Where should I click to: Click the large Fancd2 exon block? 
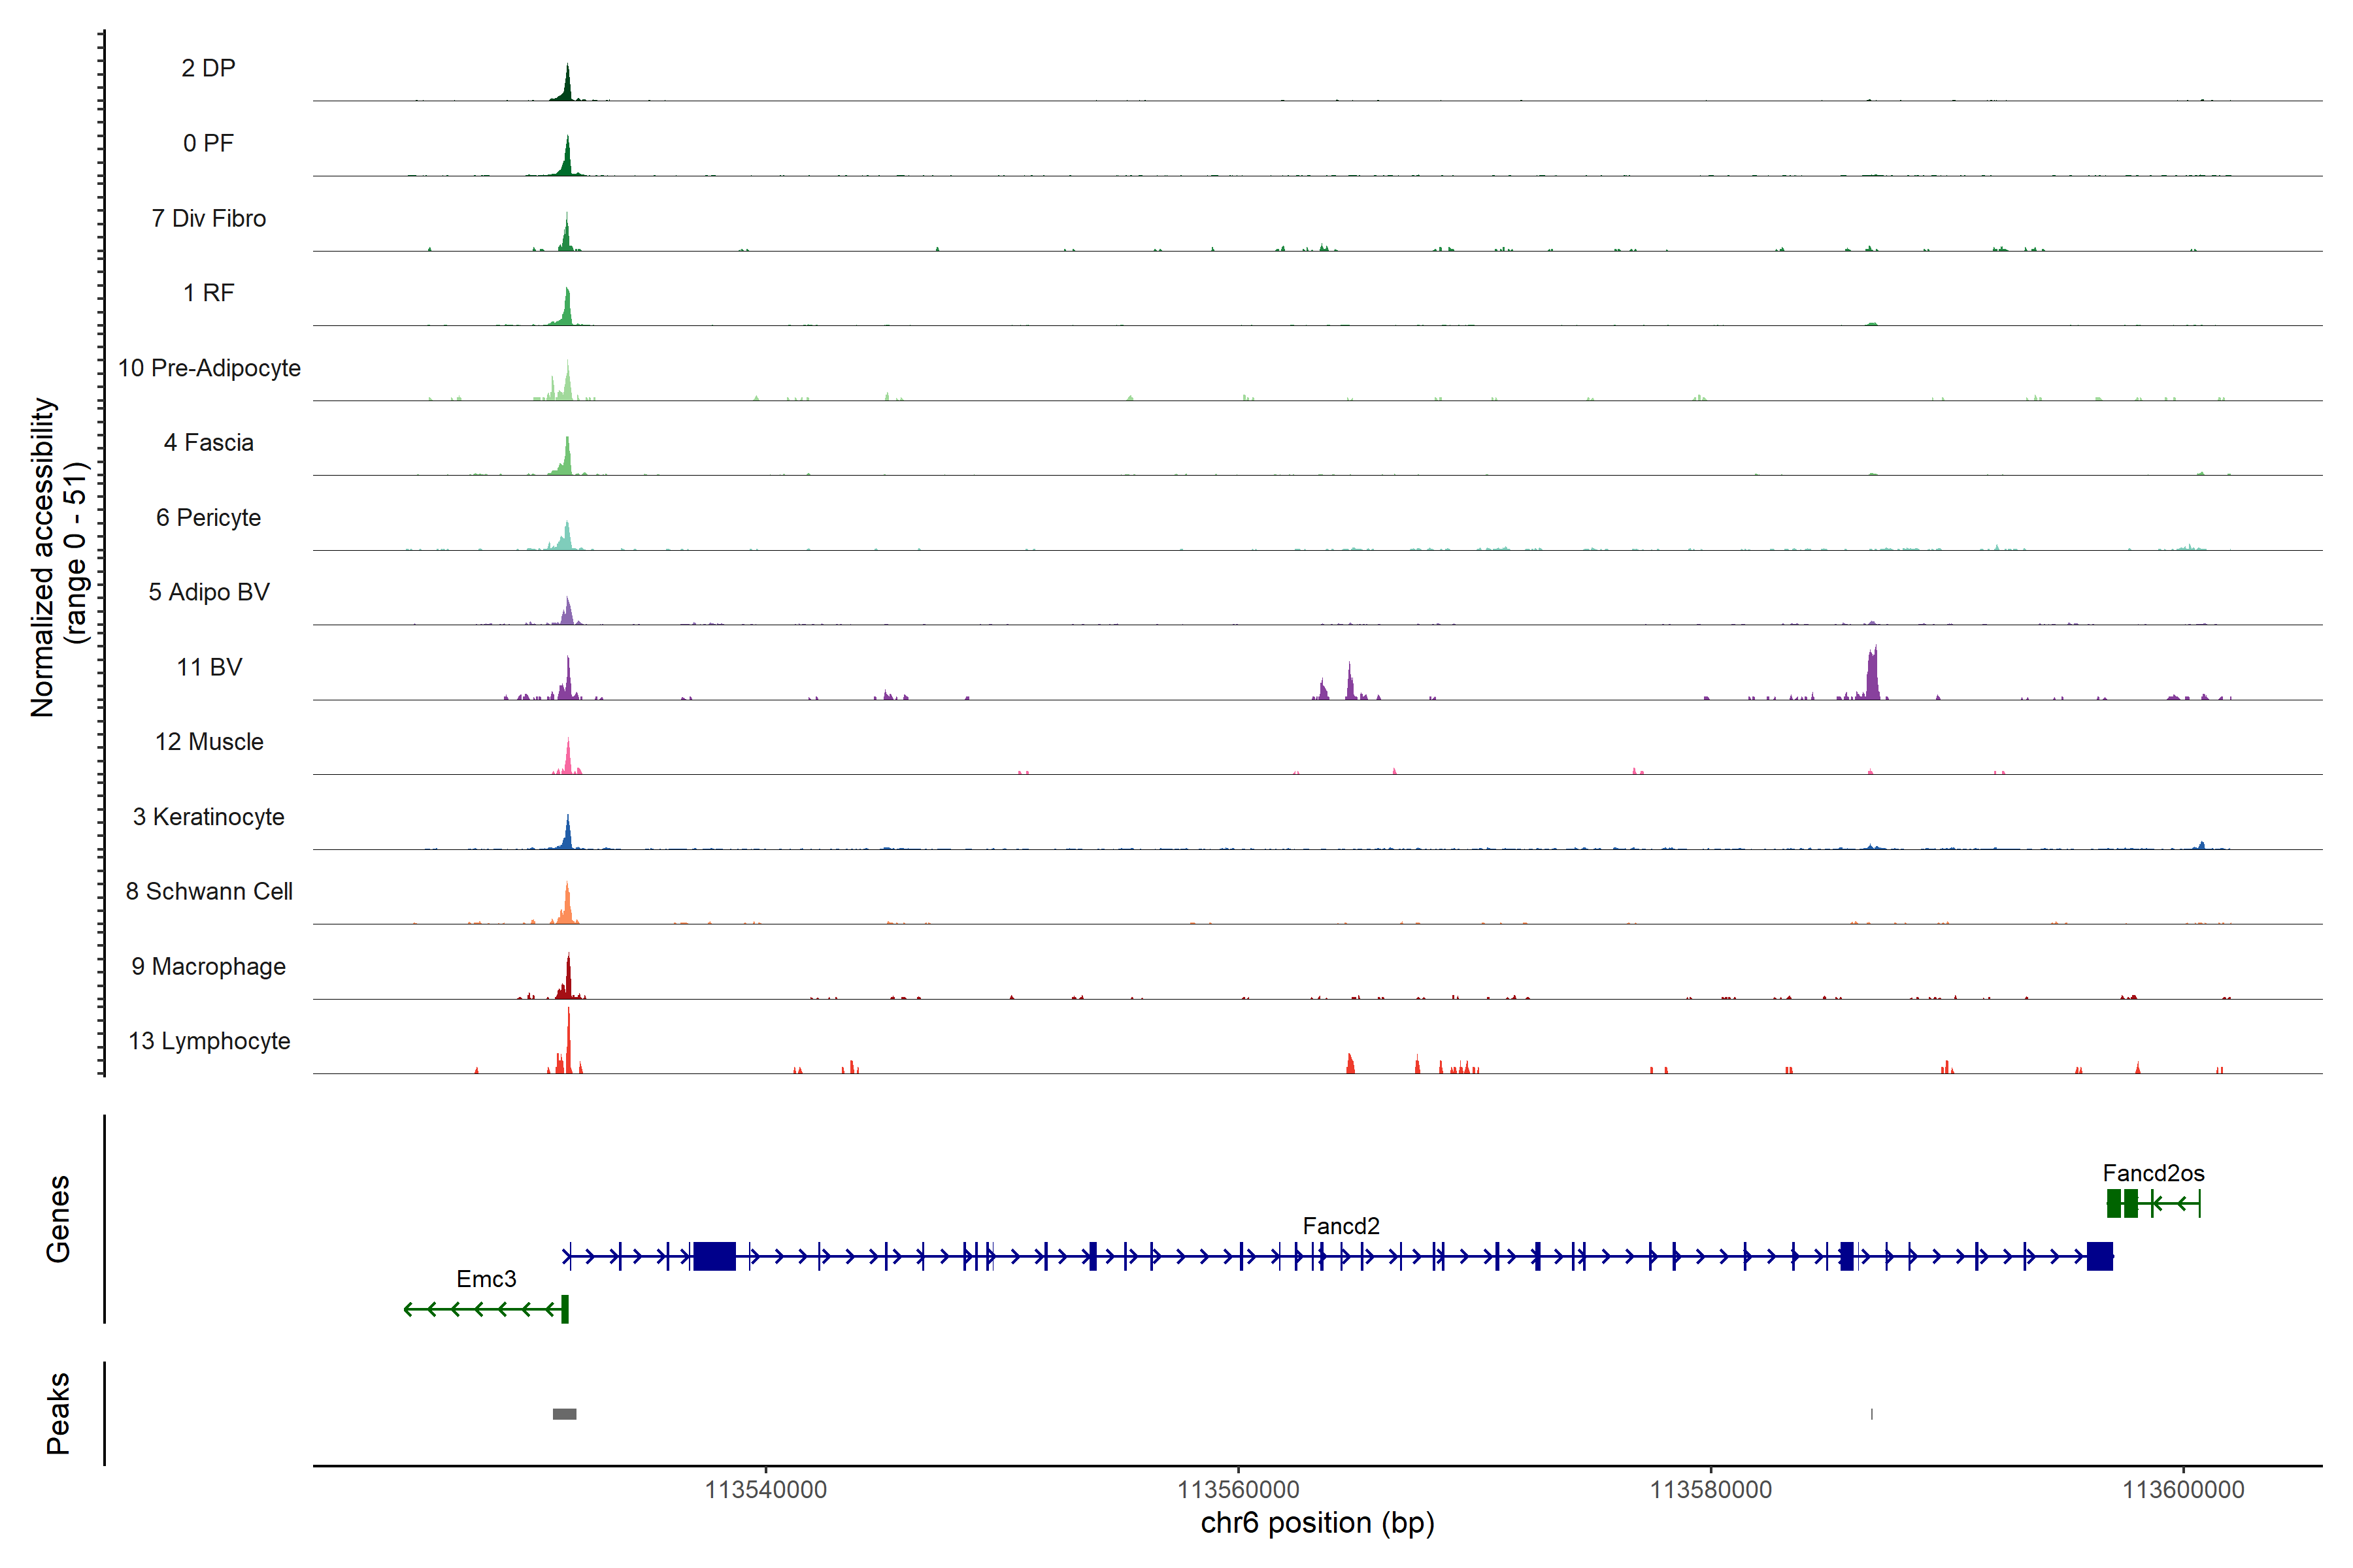714,1256
